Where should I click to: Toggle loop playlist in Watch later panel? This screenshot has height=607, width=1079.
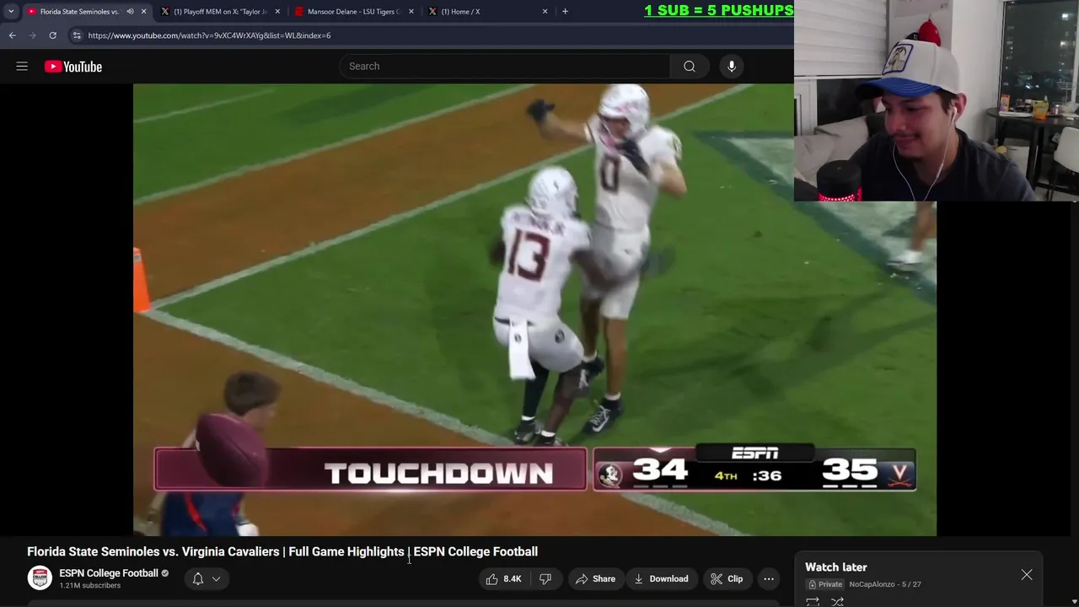(813, 601)
